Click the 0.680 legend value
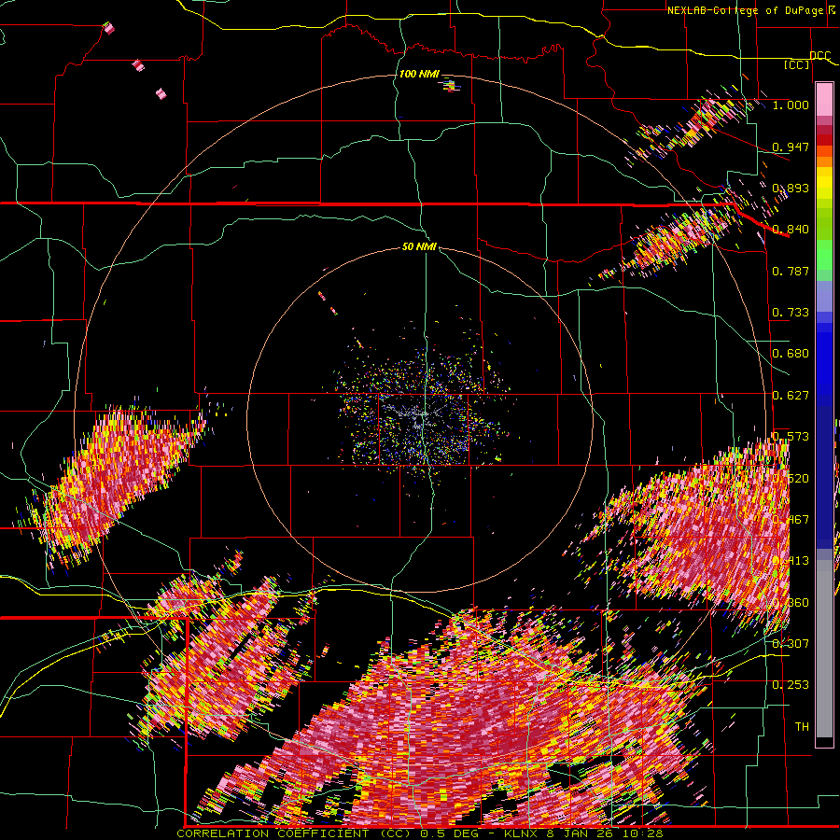The height and width of the screenshot is (840, 840). 791,354
